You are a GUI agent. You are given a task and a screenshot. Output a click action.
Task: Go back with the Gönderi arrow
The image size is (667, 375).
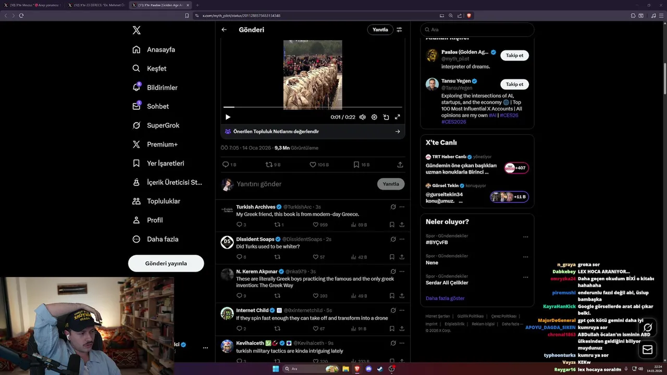click(224, 30)
